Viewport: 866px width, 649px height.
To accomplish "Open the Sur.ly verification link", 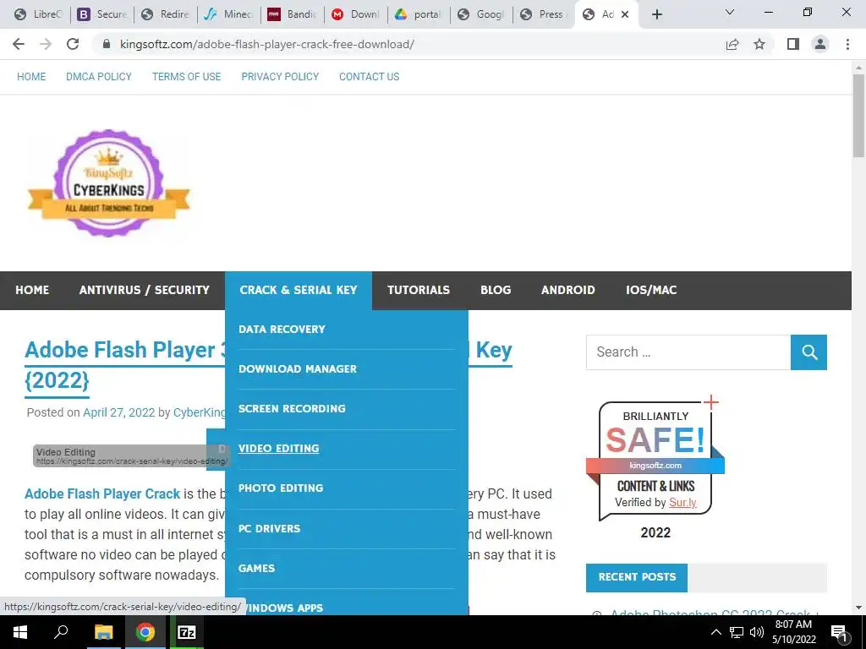I will [682, 503].
